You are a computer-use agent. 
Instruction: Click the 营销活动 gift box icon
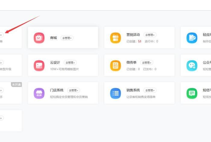coord(115,38)
